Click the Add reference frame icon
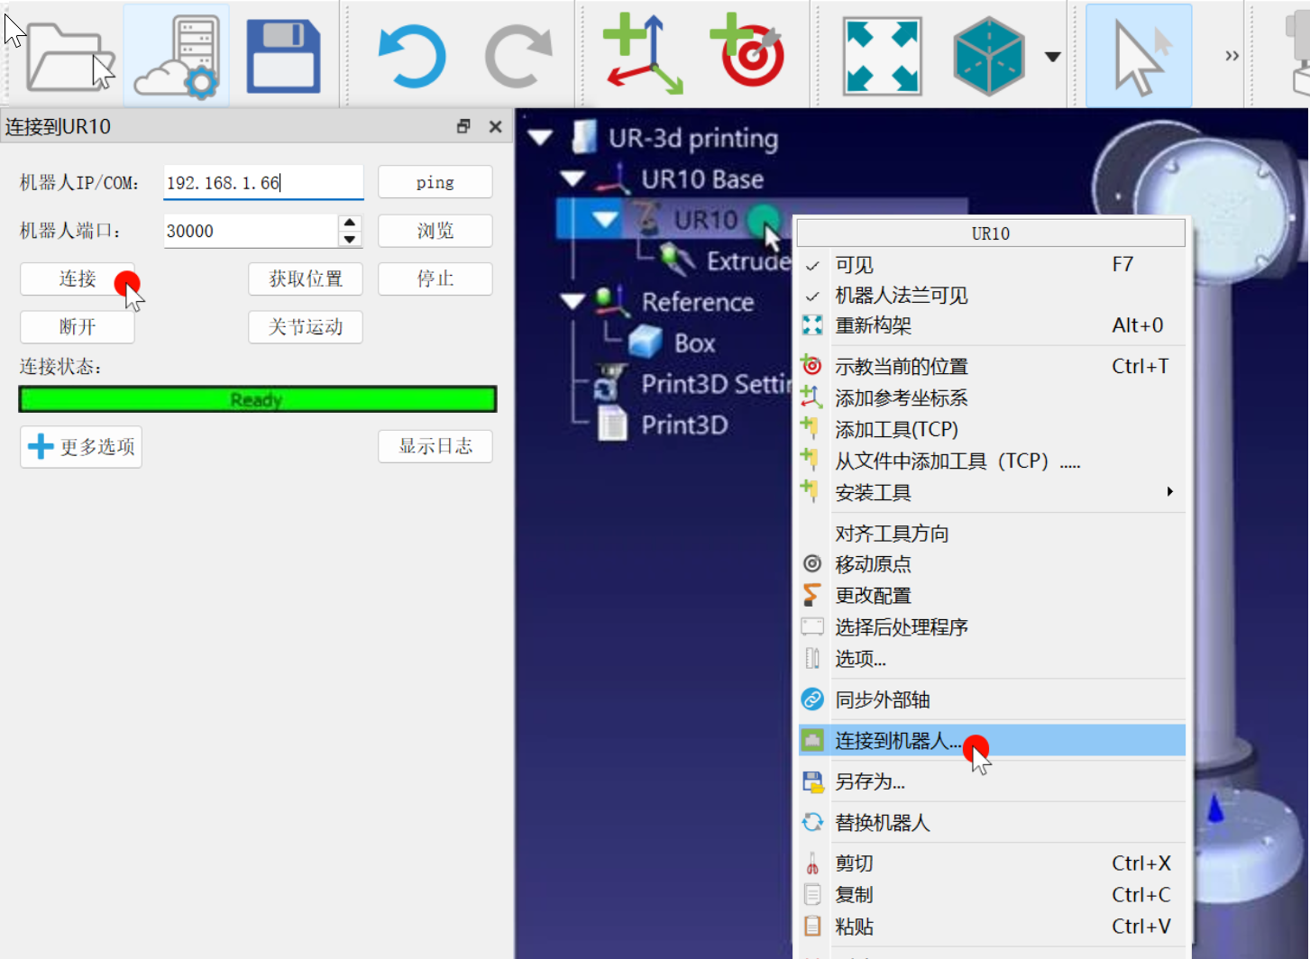Viewport: 1310px width, 959px height. pyautogui.click(x=643, y=55)
